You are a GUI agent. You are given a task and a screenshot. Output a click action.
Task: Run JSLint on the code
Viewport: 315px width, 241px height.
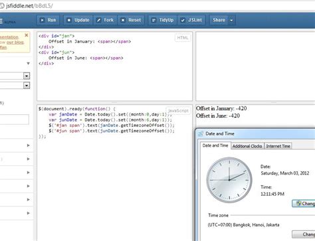pos(191,20)
